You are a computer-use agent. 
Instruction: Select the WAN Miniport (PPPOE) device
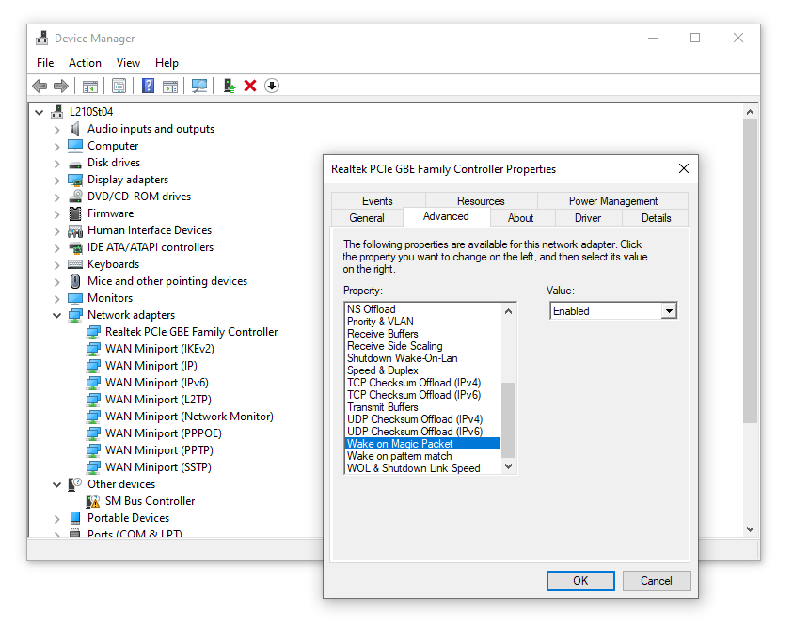point(164,433)
